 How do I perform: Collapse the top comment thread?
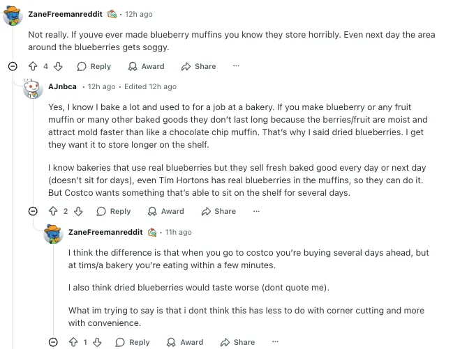click(13, 66)
